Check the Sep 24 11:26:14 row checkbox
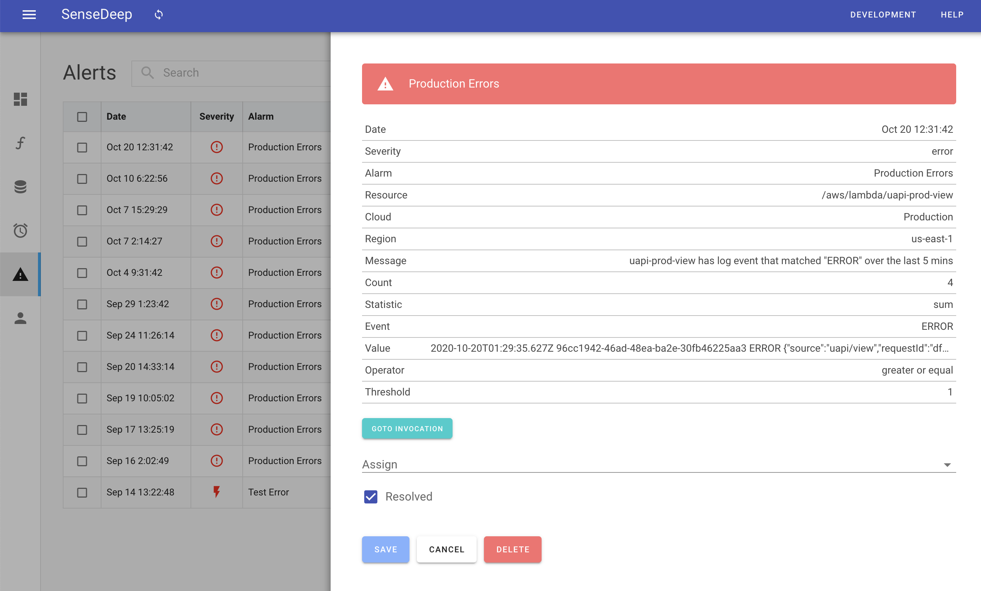The image size is (981, 591). [x=82, y=336]
